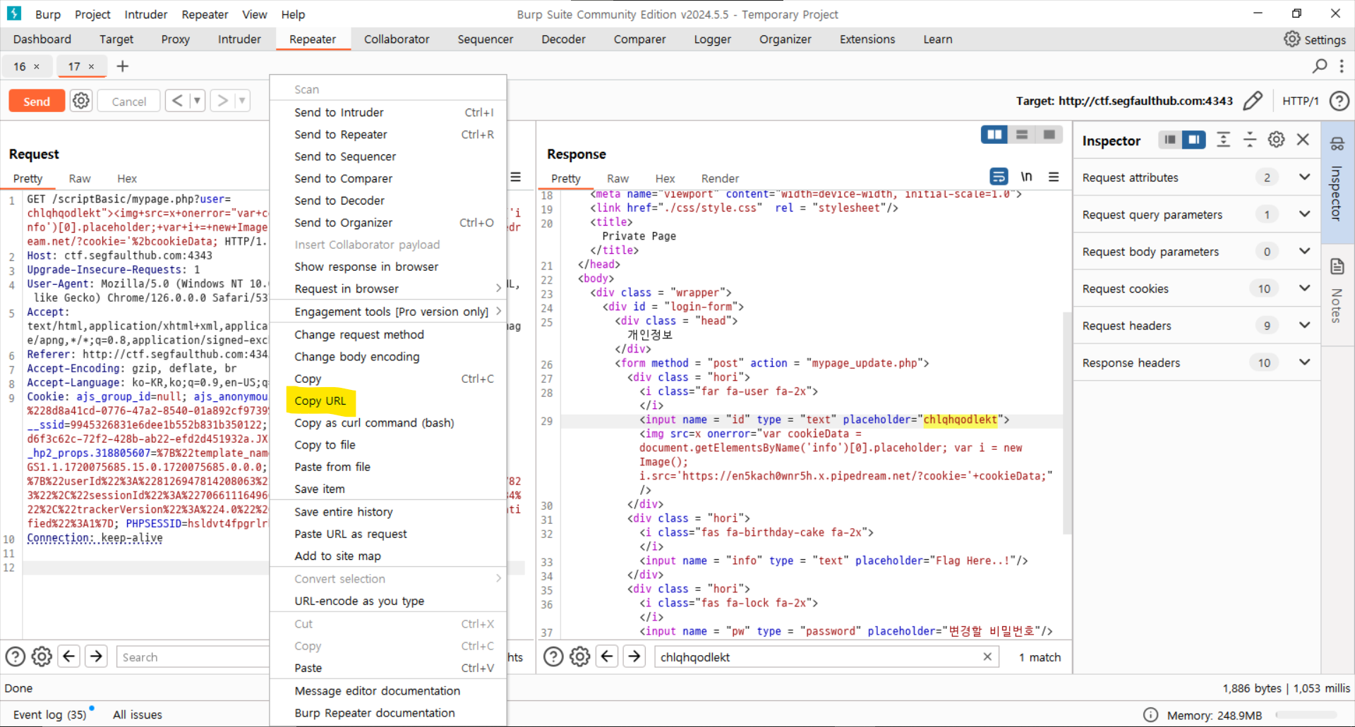Open Burp Settings gear icon
Image resolution: width=1355 pixels, height=727 pixels.
[x=1291, y=39]
